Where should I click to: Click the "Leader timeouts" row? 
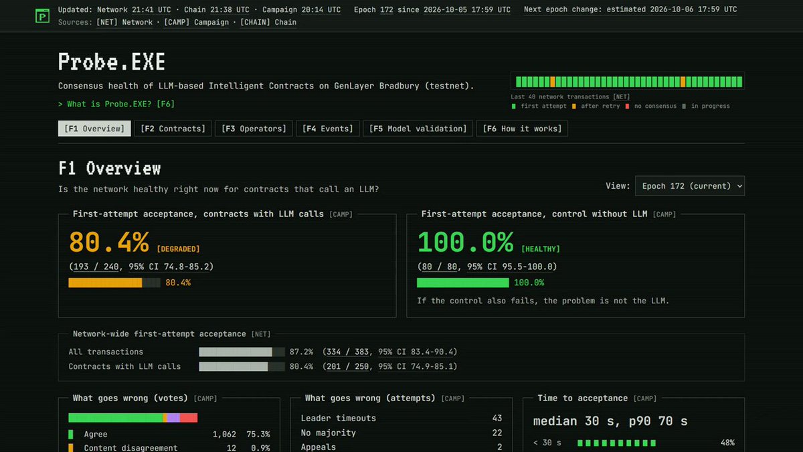[401, 418]
